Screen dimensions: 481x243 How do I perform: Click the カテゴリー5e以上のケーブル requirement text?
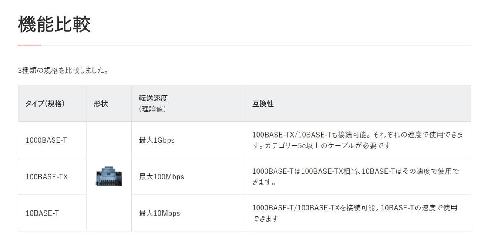tap(326, 145)
